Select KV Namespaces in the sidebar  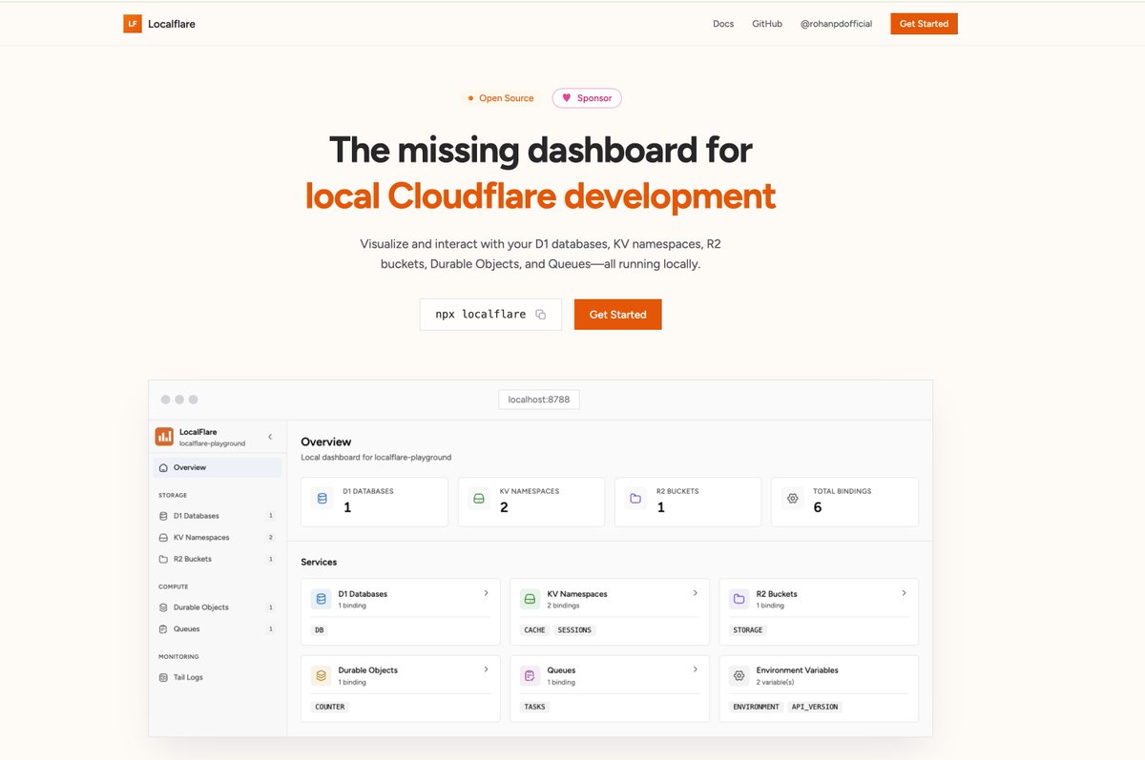(x=218, y=538)
